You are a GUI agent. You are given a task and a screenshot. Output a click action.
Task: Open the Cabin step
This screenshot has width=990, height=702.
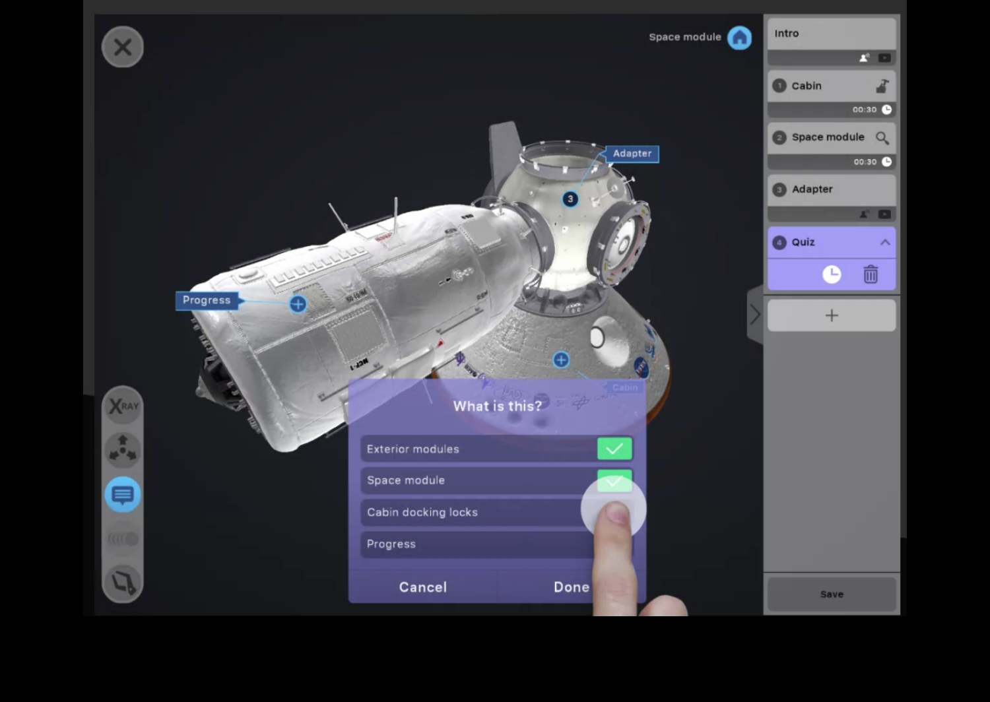pyautogui.click(x=832, y=86)
